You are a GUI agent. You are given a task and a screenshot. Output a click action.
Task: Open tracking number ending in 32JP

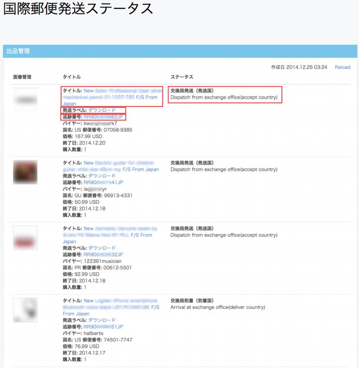coord(103,254)
